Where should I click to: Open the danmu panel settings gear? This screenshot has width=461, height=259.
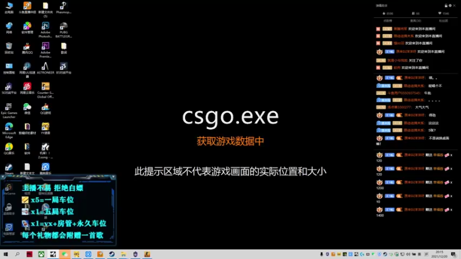point(450,6)
